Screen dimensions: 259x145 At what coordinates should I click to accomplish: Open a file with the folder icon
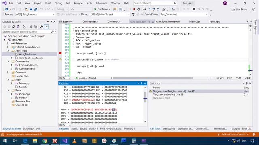tap(26, 9)
